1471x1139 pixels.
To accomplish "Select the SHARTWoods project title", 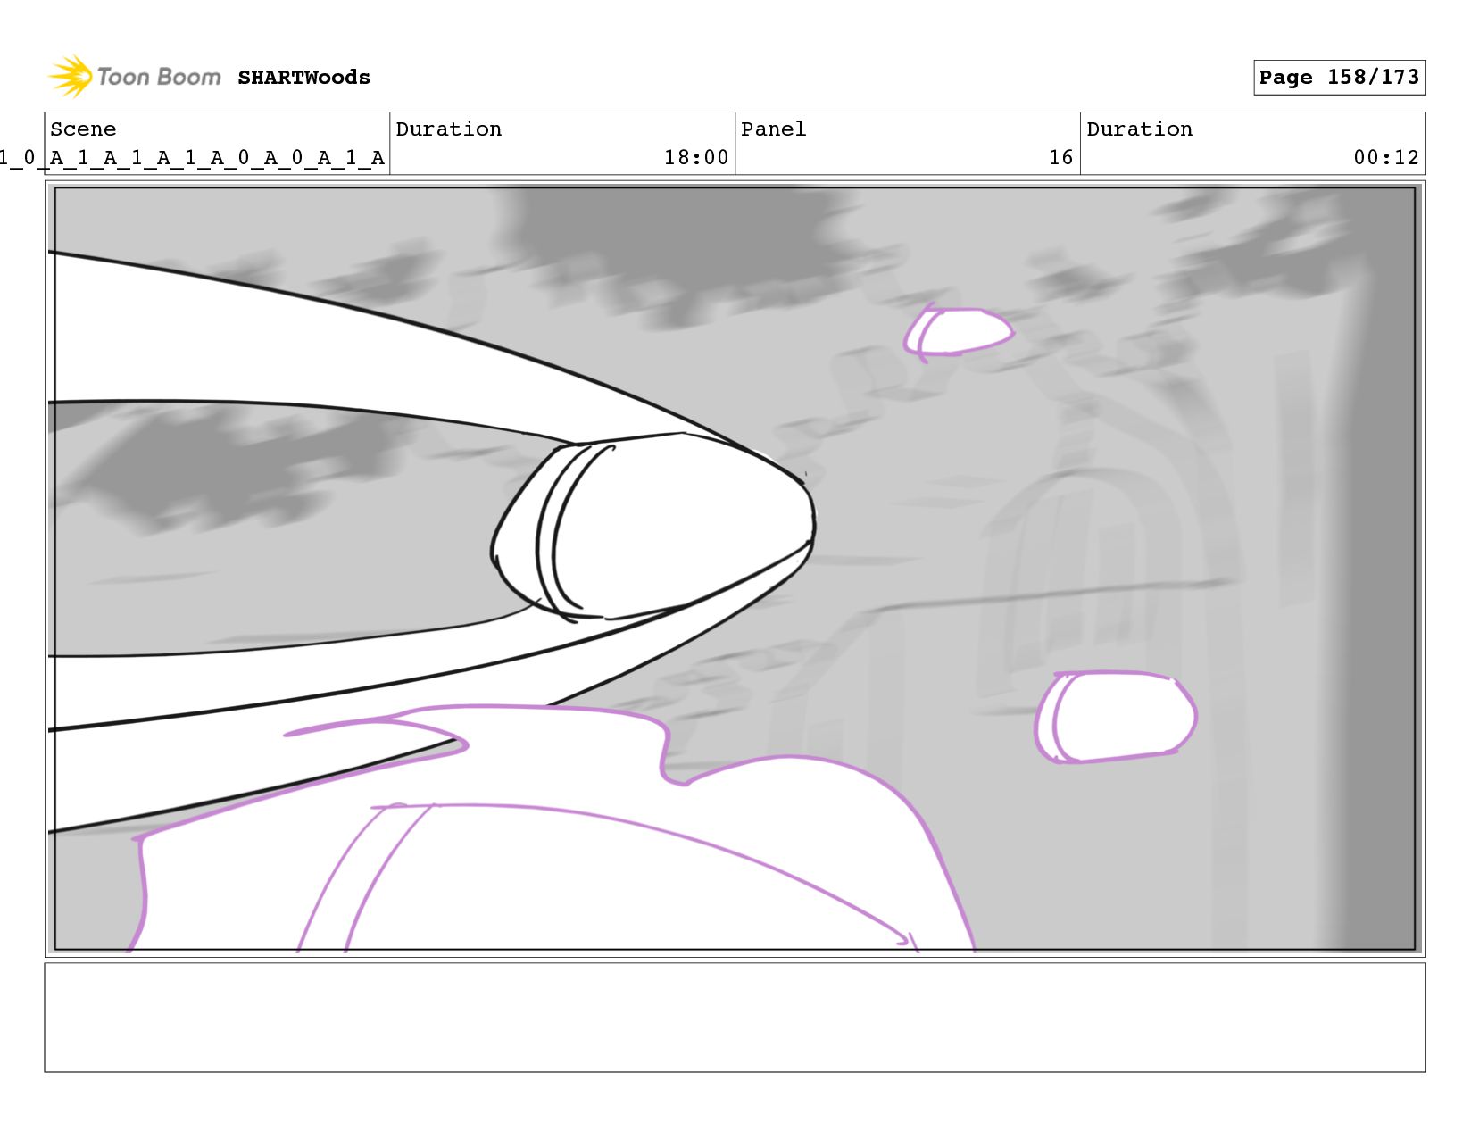I will (x=303, y=78).
